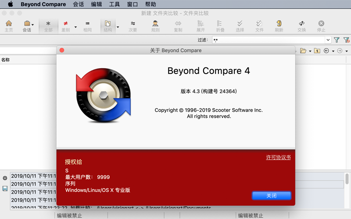Open the Rules (规则) referee icon
Image resolution: width=351 pixels, height=219 pixels.
pyautogui.click(x=155, y=26)
